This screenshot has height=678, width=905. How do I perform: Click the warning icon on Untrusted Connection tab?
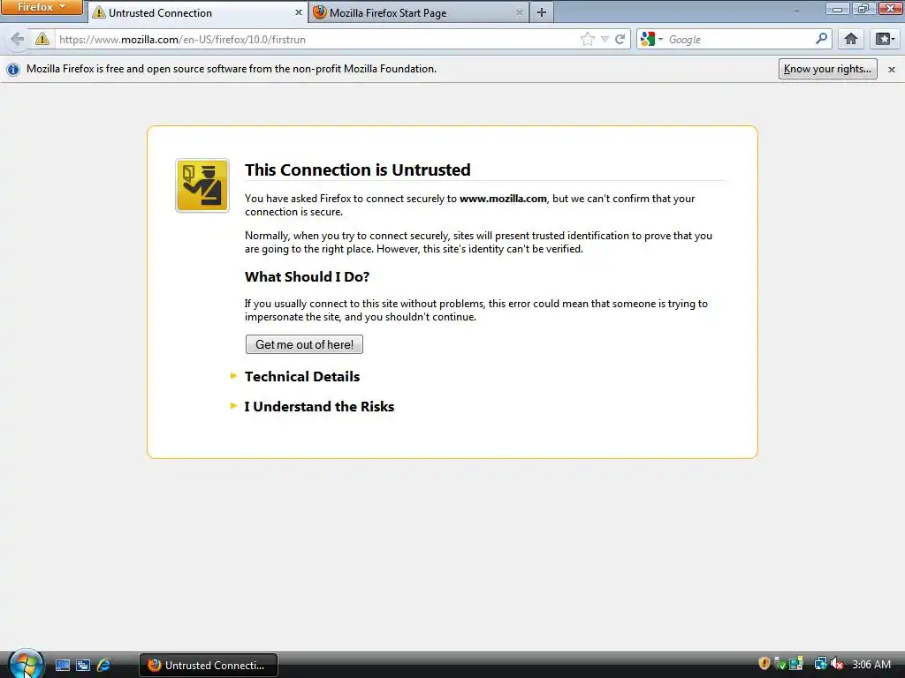(99, 12)
